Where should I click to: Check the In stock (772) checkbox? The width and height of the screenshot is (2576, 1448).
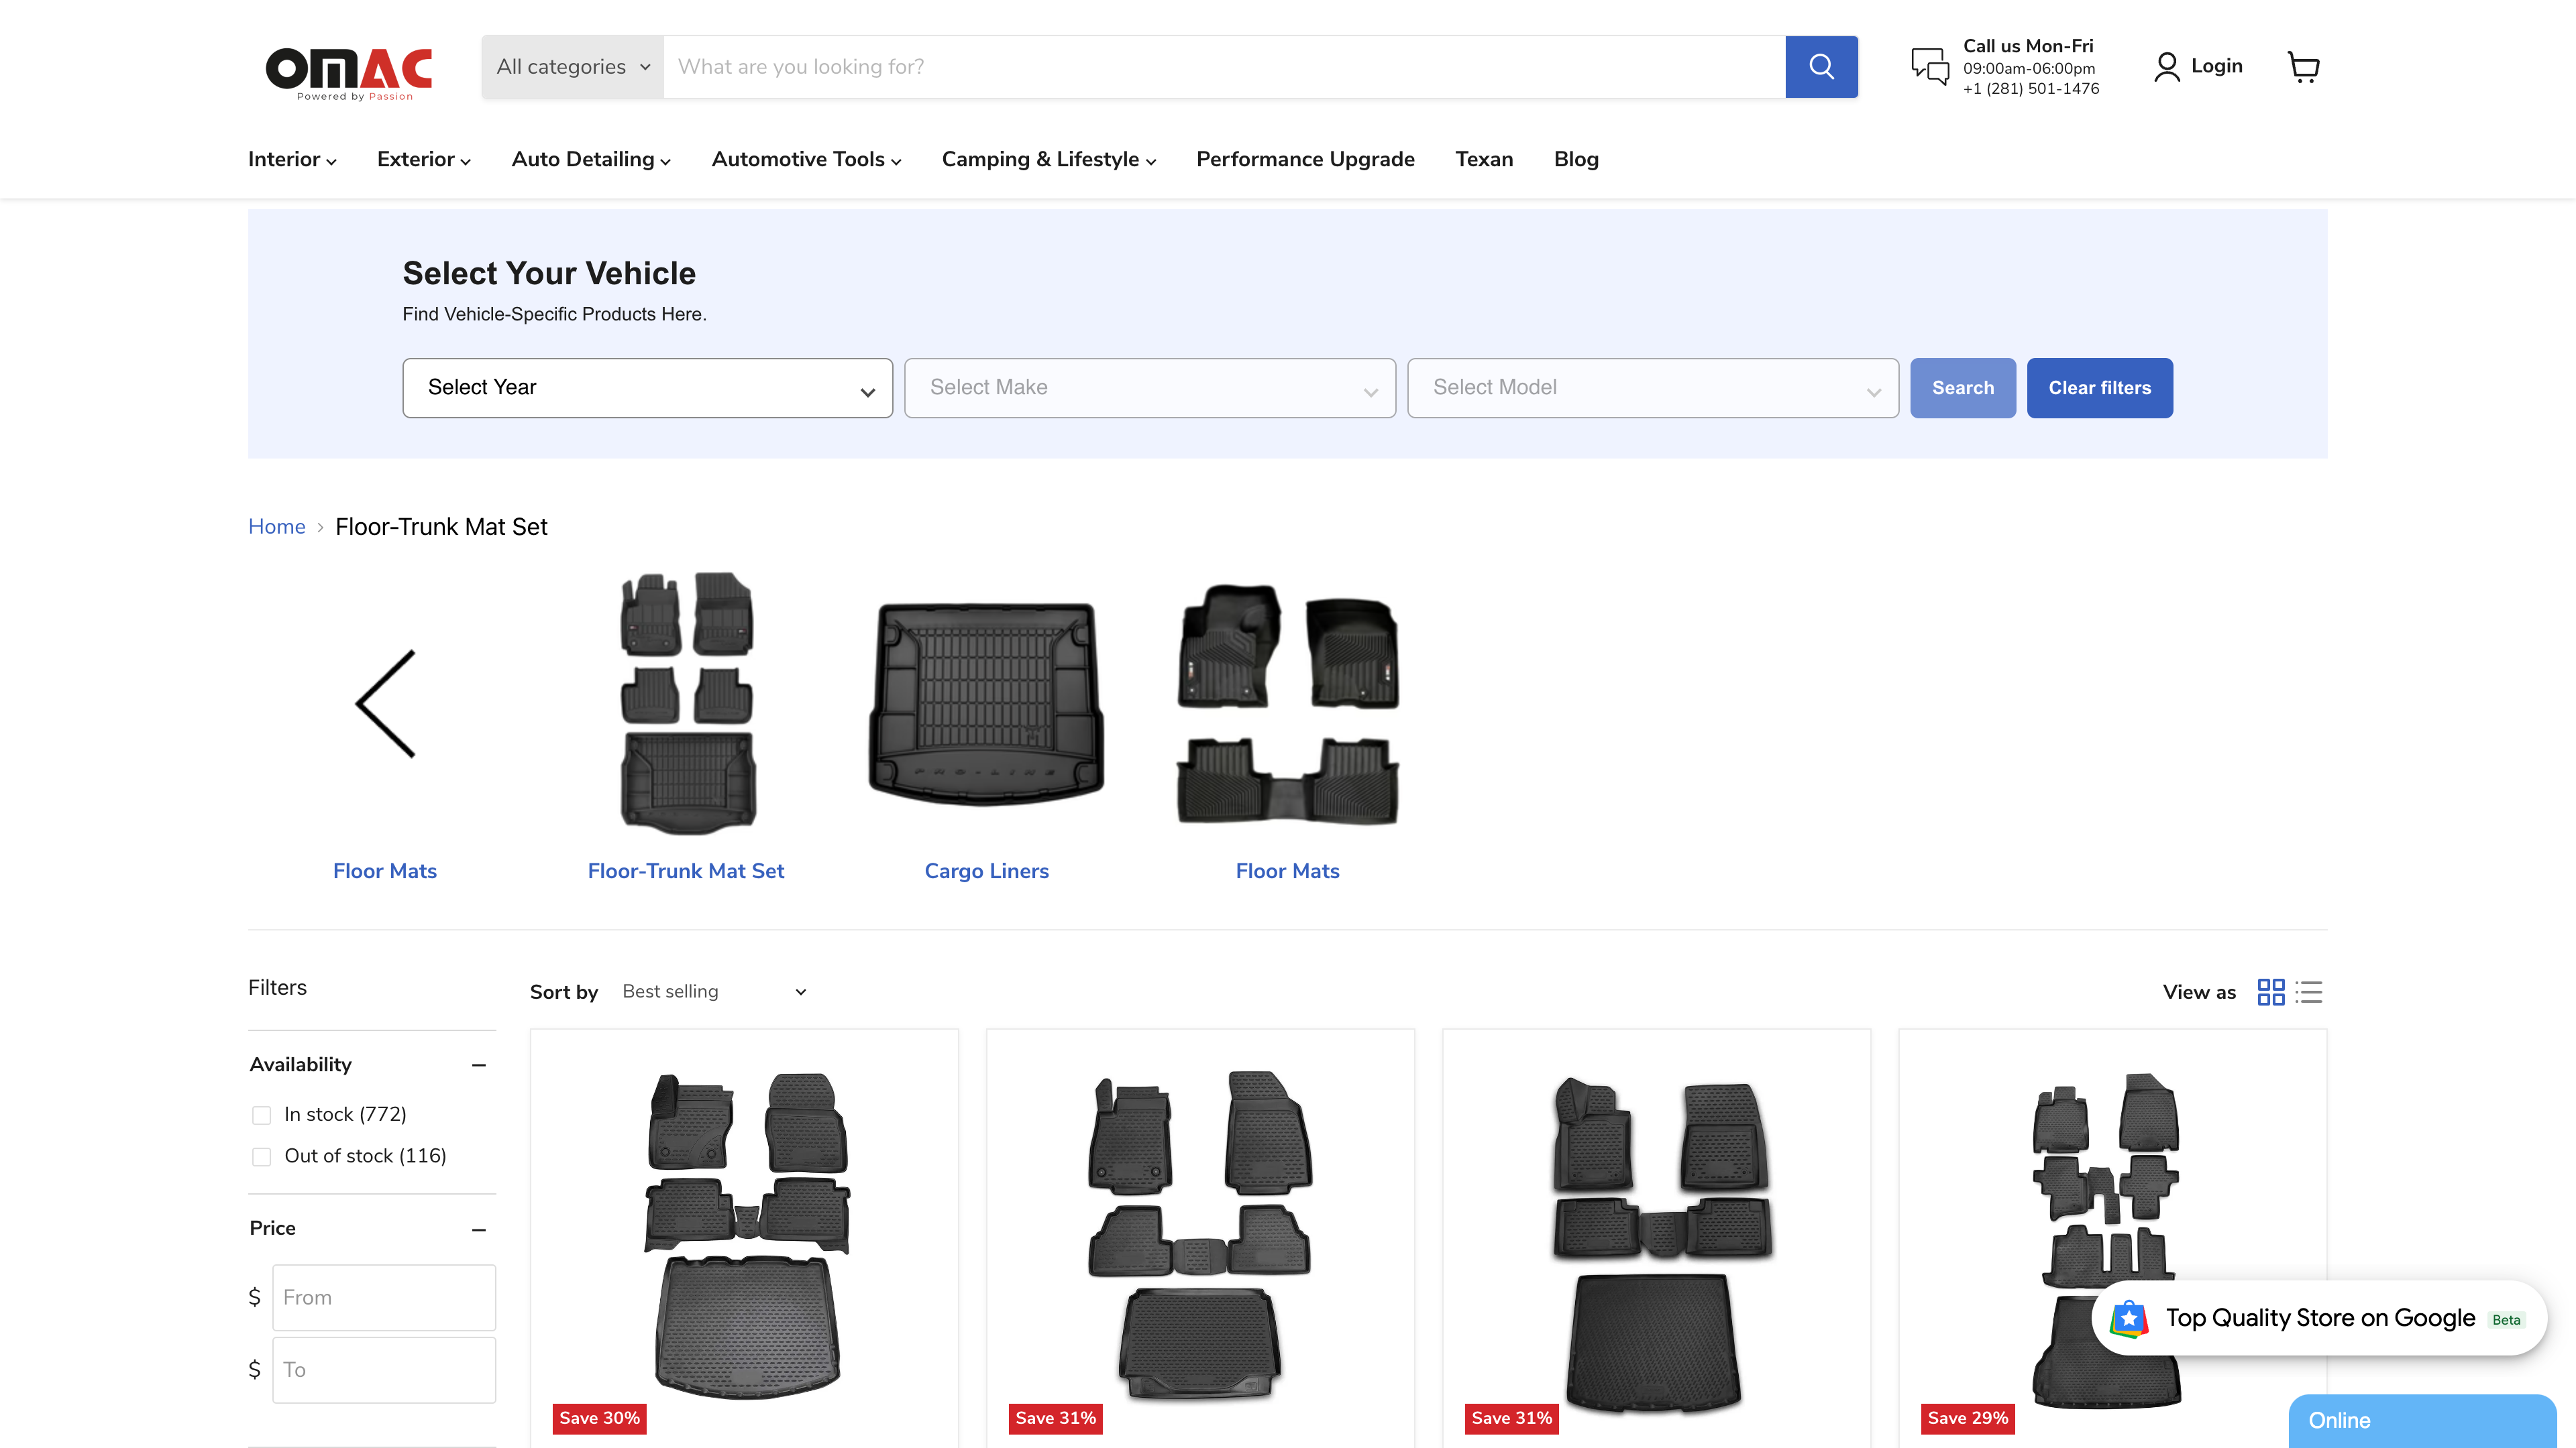click(x=261, y=1114)
